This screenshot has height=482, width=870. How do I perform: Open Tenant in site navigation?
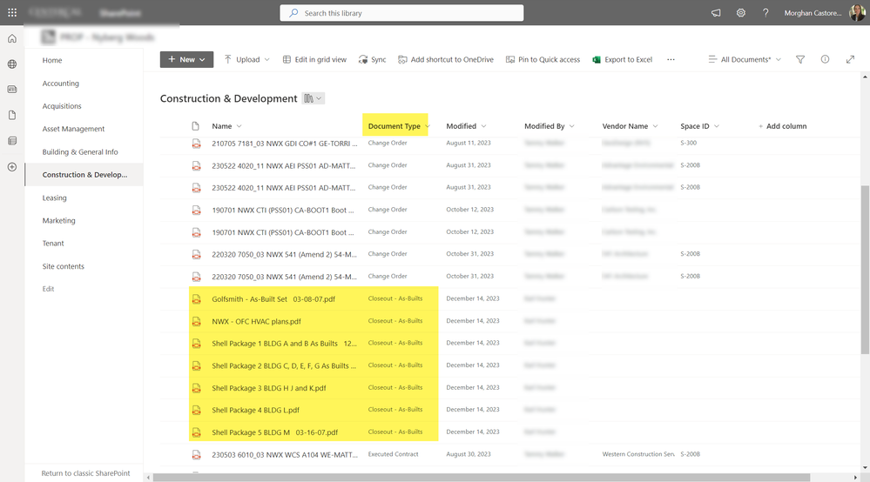(53, 244)
